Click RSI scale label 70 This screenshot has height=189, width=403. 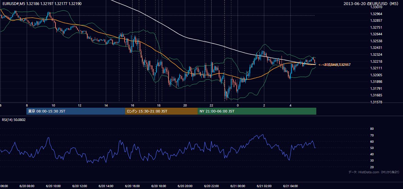pyautogui.click(x=372, y=135)
